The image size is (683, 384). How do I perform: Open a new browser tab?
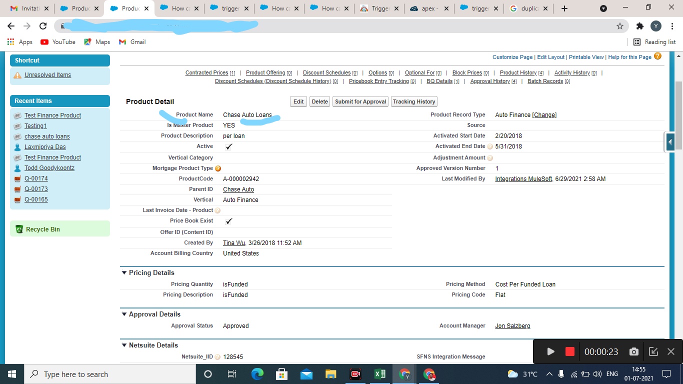[564, 8]
